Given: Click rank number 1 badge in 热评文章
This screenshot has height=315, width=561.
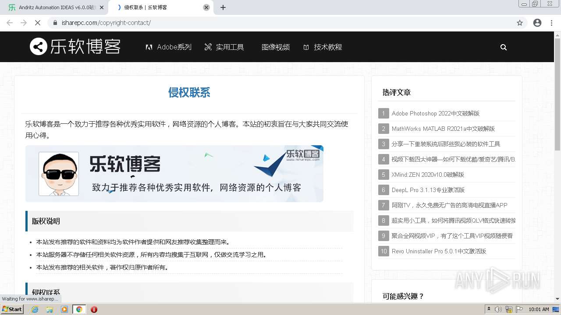Looking at the screenshot, I should pos(383,113).
